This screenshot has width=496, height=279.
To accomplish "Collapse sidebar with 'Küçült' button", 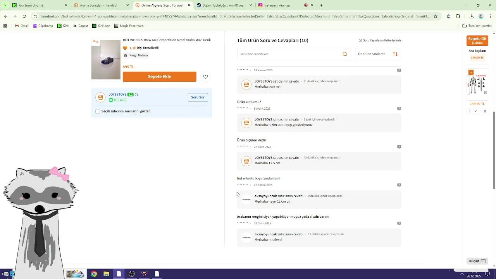I will tap(477, 261).
